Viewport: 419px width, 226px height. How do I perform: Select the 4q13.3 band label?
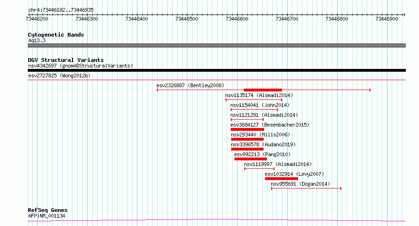37,40
